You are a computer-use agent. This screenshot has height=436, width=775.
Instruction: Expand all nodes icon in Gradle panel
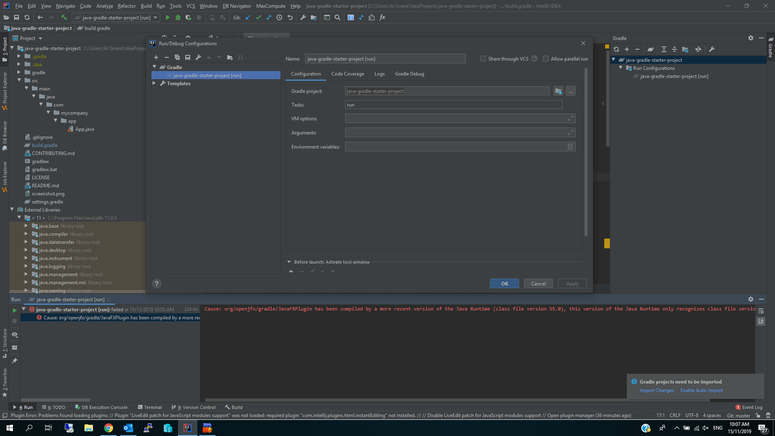(664, 49)
